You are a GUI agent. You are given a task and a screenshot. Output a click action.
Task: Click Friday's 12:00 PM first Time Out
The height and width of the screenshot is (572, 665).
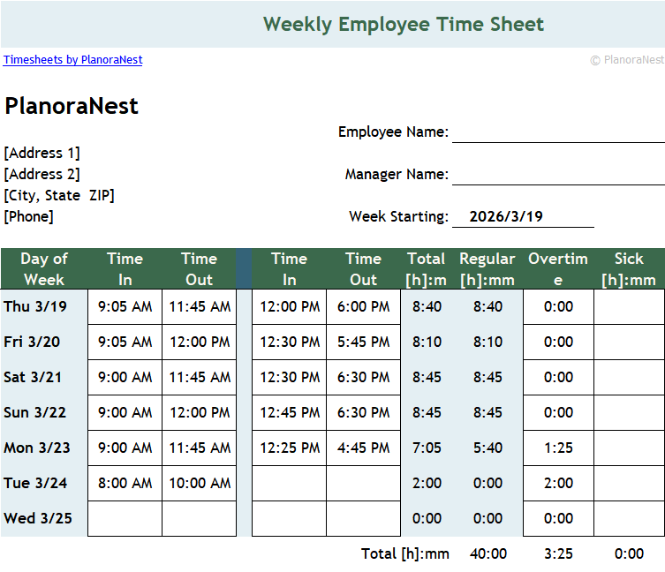[x=200, y=342]
